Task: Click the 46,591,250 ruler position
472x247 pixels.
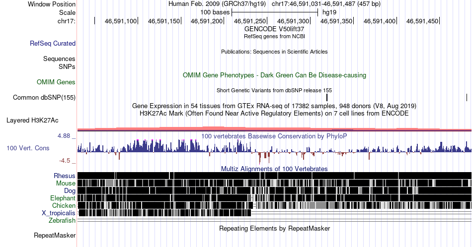Action: tap(250, 21)
